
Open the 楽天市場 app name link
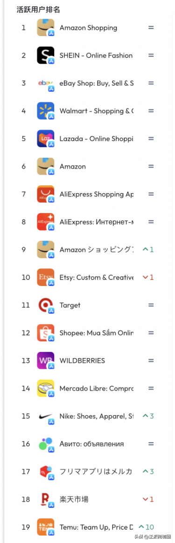(x=74, y=499)
